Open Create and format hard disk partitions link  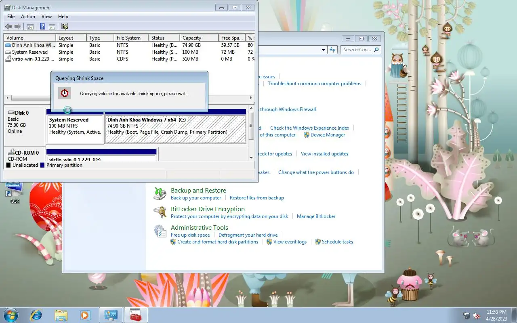tap(218, 242)
